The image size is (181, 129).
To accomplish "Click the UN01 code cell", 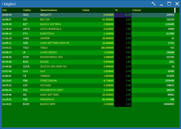I will click(26, 38).
